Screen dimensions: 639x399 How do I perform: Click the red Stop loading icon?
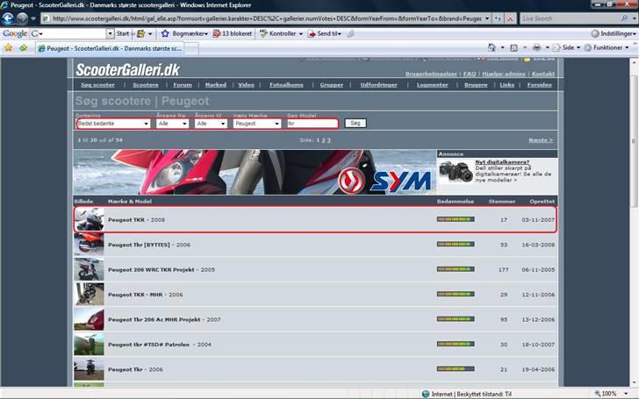click(510, 18)
